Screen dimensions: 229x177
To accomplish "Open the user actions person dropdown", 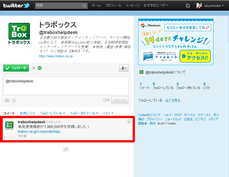I will click(124, 68).
